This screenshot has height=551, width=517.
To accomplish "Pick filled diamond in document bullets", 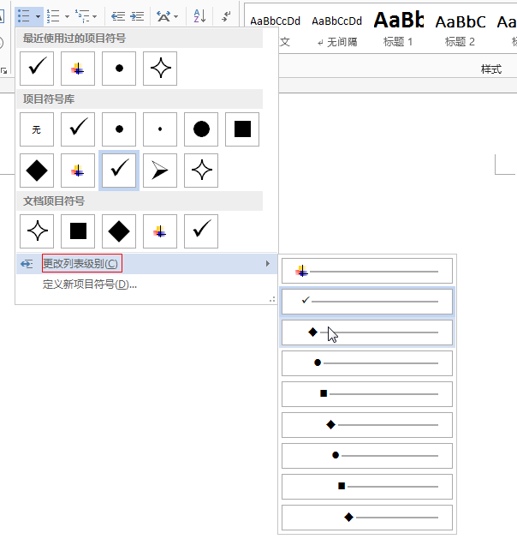I will [x=119, y=231].
